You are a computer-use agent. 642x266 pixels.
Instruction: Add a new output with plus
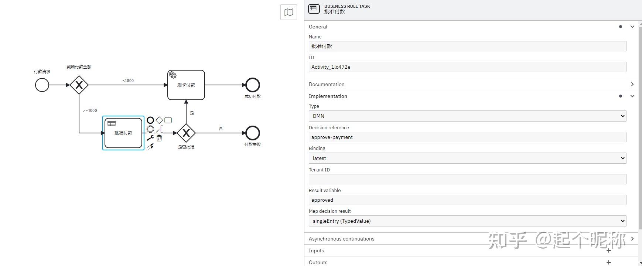(x=609, y=262)
